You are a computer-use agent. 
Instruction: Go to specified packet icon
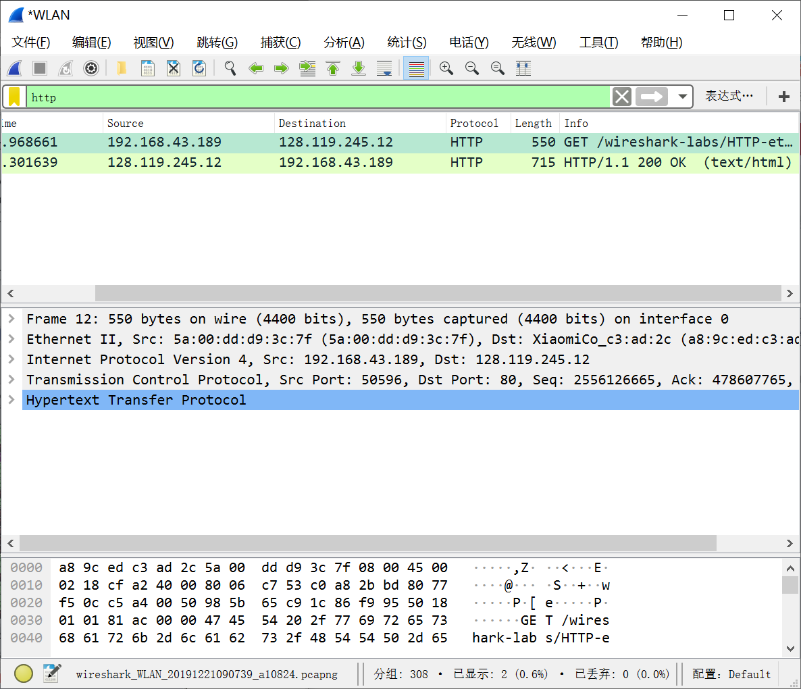(307, 68)
